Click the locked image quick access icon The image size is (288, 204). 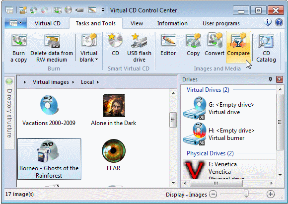tap(23, 10)
